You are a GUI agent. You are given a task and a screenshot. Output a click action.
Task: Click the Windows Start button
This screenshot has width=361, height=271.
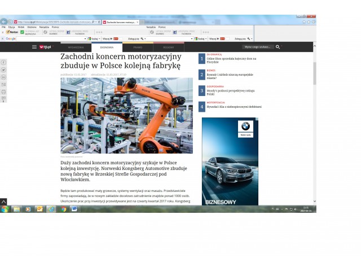(x=5, y=209)
